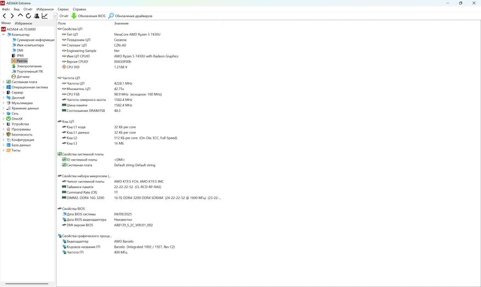Refresh the page with the circular arrow icon
This screenshot has height=287, width=481.
(x=28, y=16)
